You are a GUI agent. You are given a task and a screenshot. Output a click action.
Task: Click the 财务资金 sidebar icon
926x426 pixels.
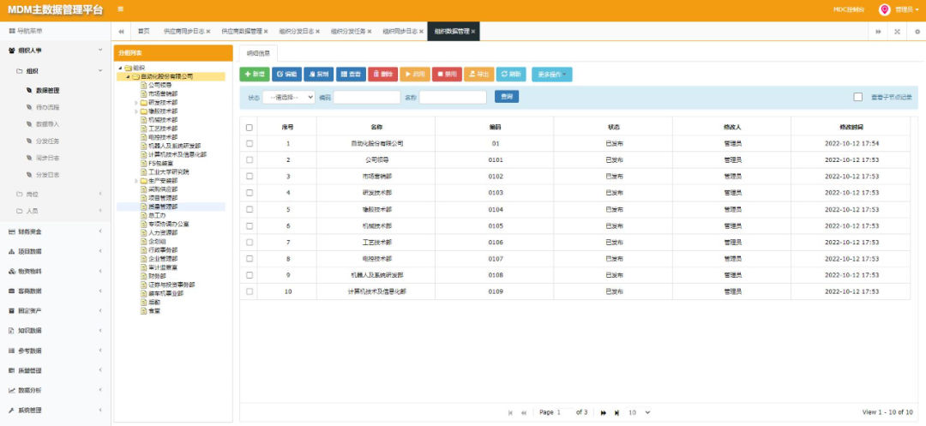(x=12, y=231)
